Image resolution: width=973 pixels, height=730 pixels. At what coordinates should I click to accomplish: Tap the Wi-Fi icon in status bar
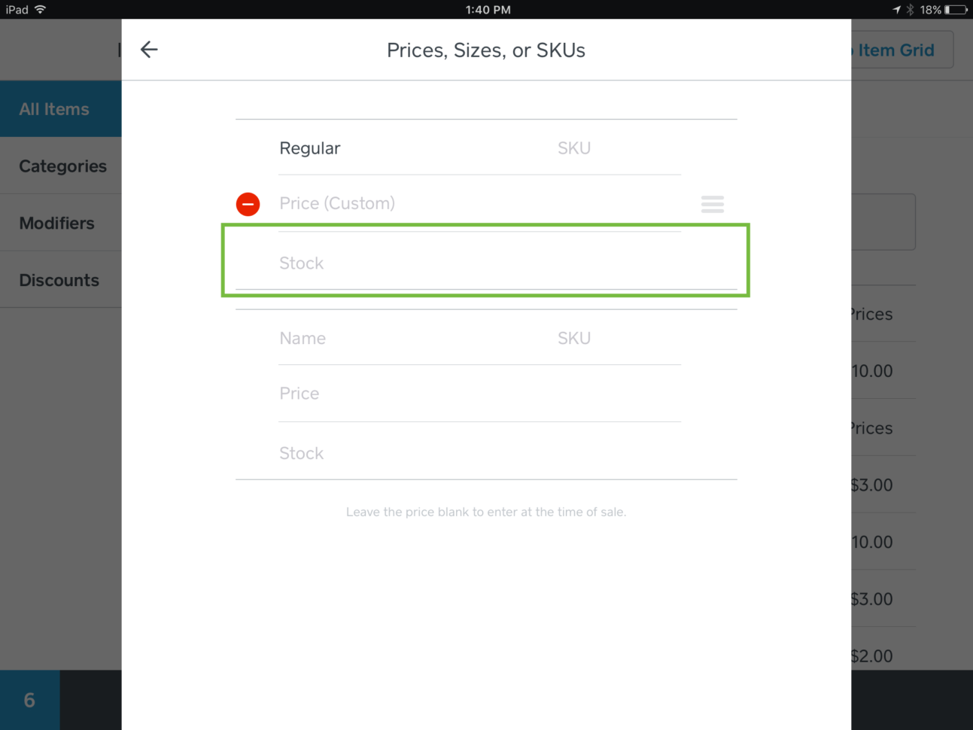(40, 10)
